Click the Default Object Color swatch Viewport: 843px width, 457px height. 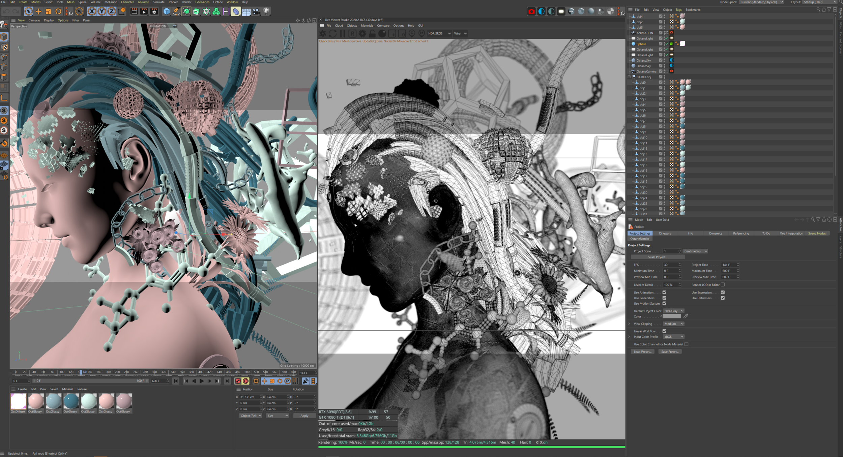tap(672, 316)
